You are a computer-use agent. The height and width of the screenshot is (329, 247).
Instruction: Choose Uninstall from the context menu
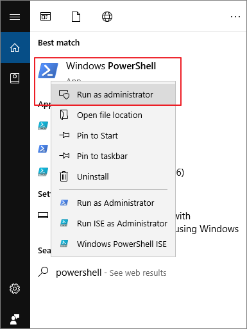coord(113,176)
